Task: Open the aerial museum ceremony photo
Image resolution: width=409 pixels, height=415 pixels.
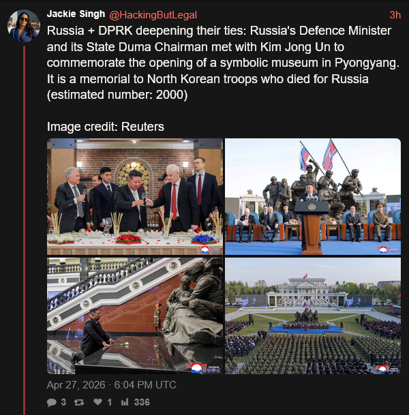Action: pos(313,316)
